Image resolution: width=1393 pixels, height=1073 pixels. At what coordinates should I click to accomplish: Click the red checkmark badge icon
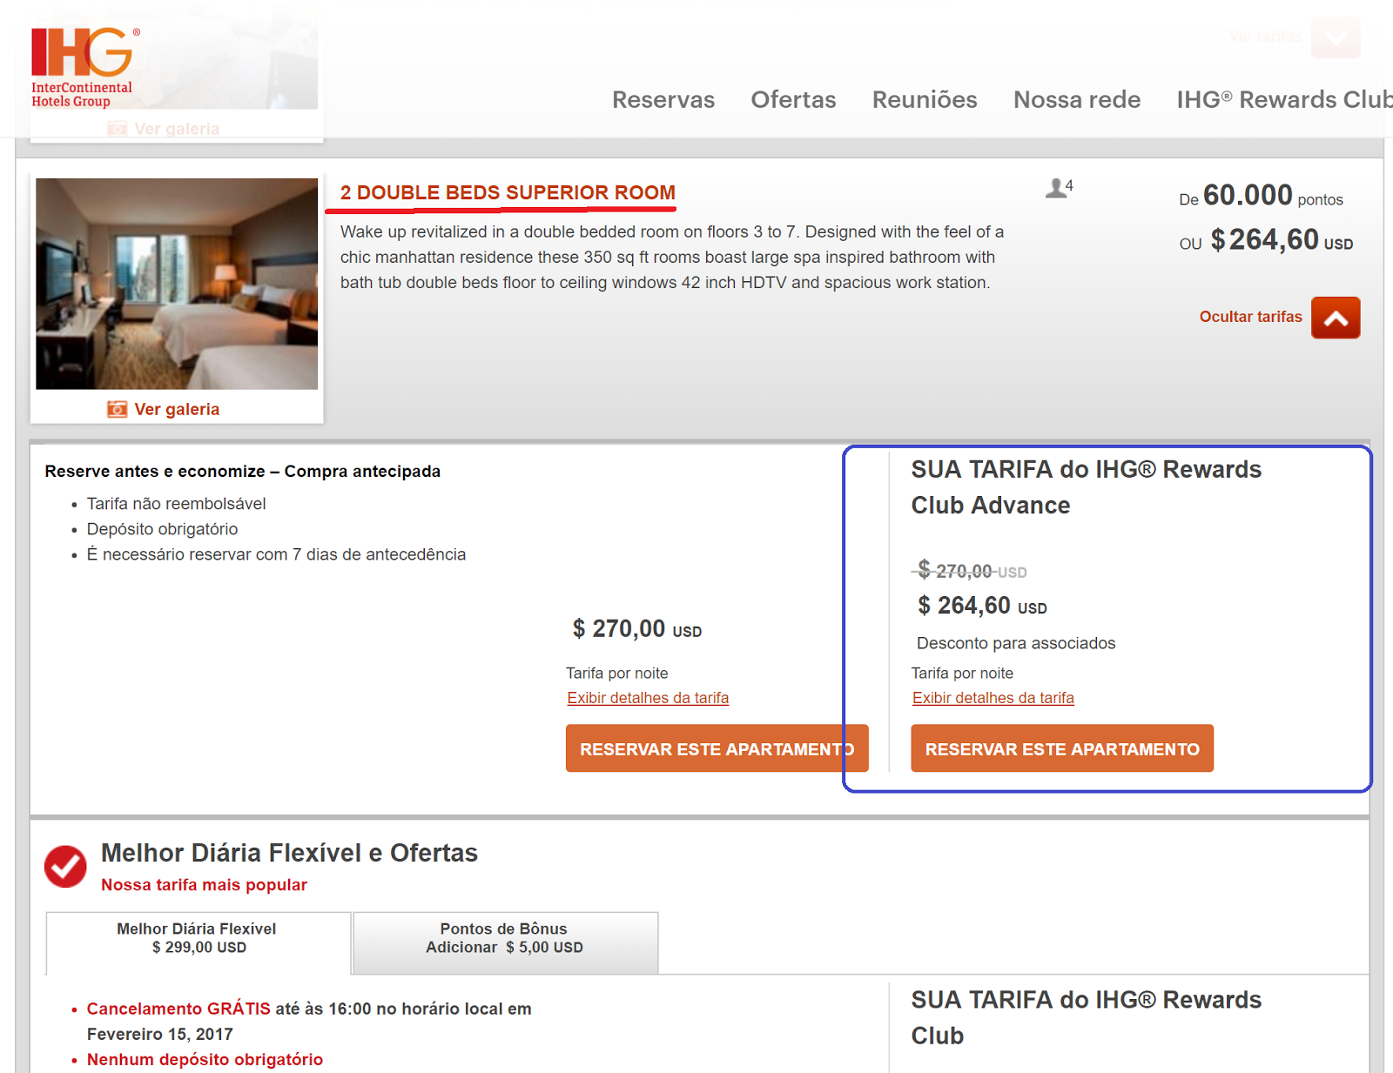click(65, 866)
